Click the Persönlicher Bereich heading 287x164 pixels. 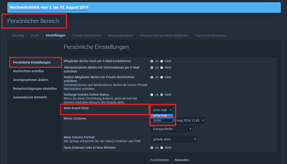tap(33, 21)
